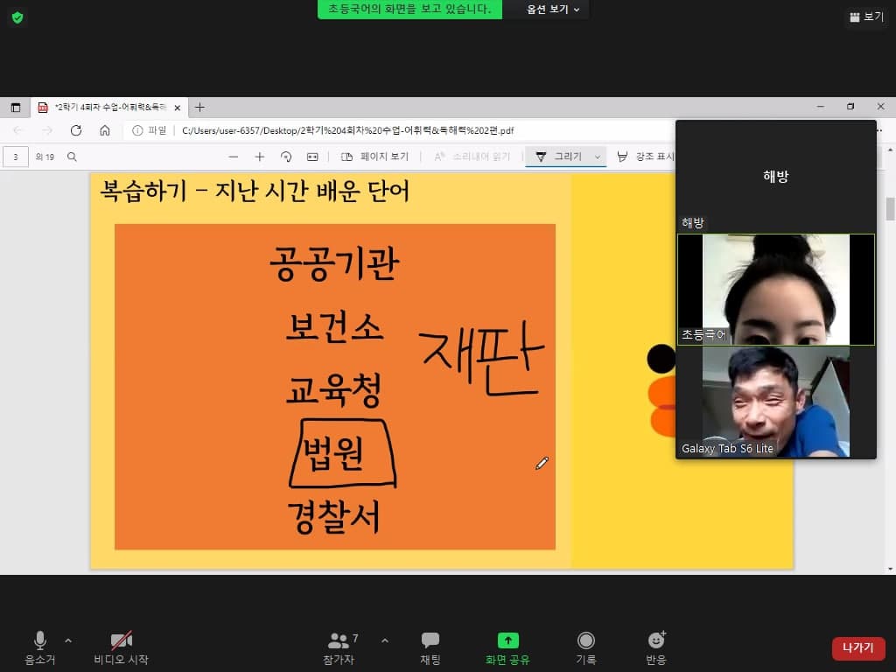
Task: Click the word 보건소 on the slide
Action: tap(334, 327)
